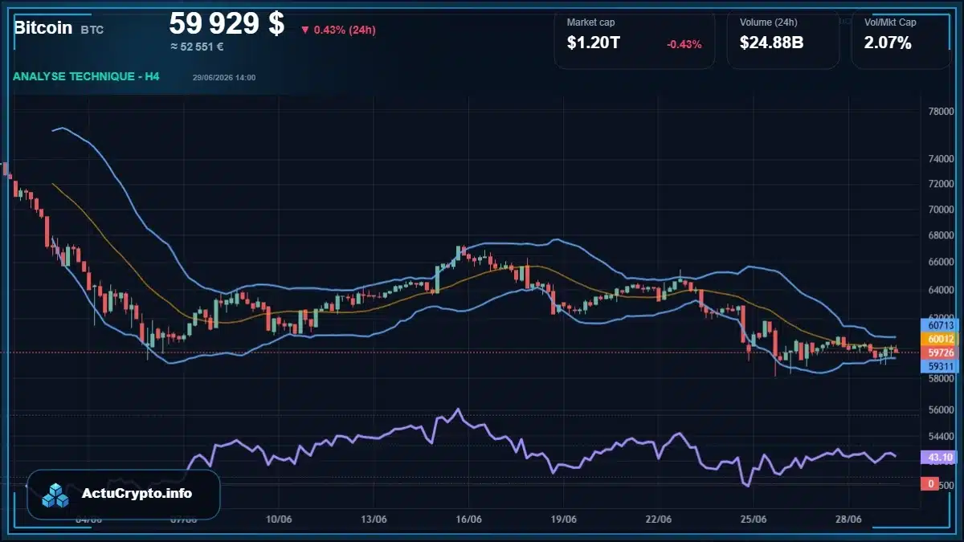Click the 0.43% (24h) change indicator

[338, 30]
